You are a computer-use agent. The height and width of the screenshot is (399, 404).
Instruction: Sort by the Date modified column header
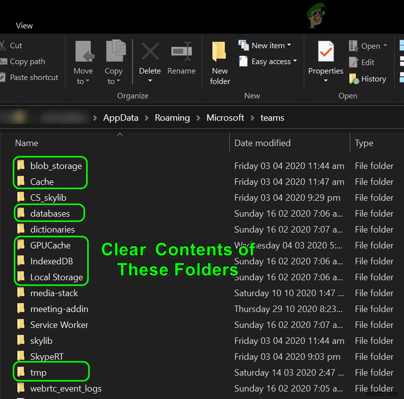tap(262, 143)
